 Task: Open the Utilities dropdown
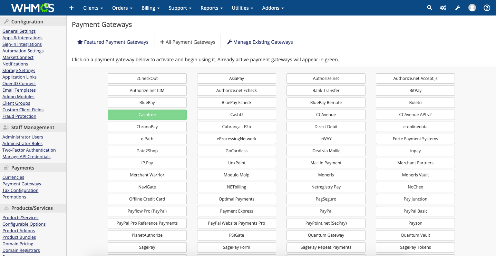243,8
